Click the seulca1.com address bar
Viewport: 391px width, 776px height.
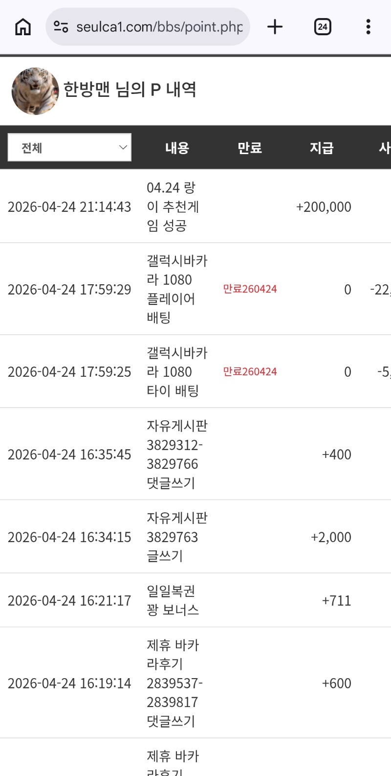[159, 27]
